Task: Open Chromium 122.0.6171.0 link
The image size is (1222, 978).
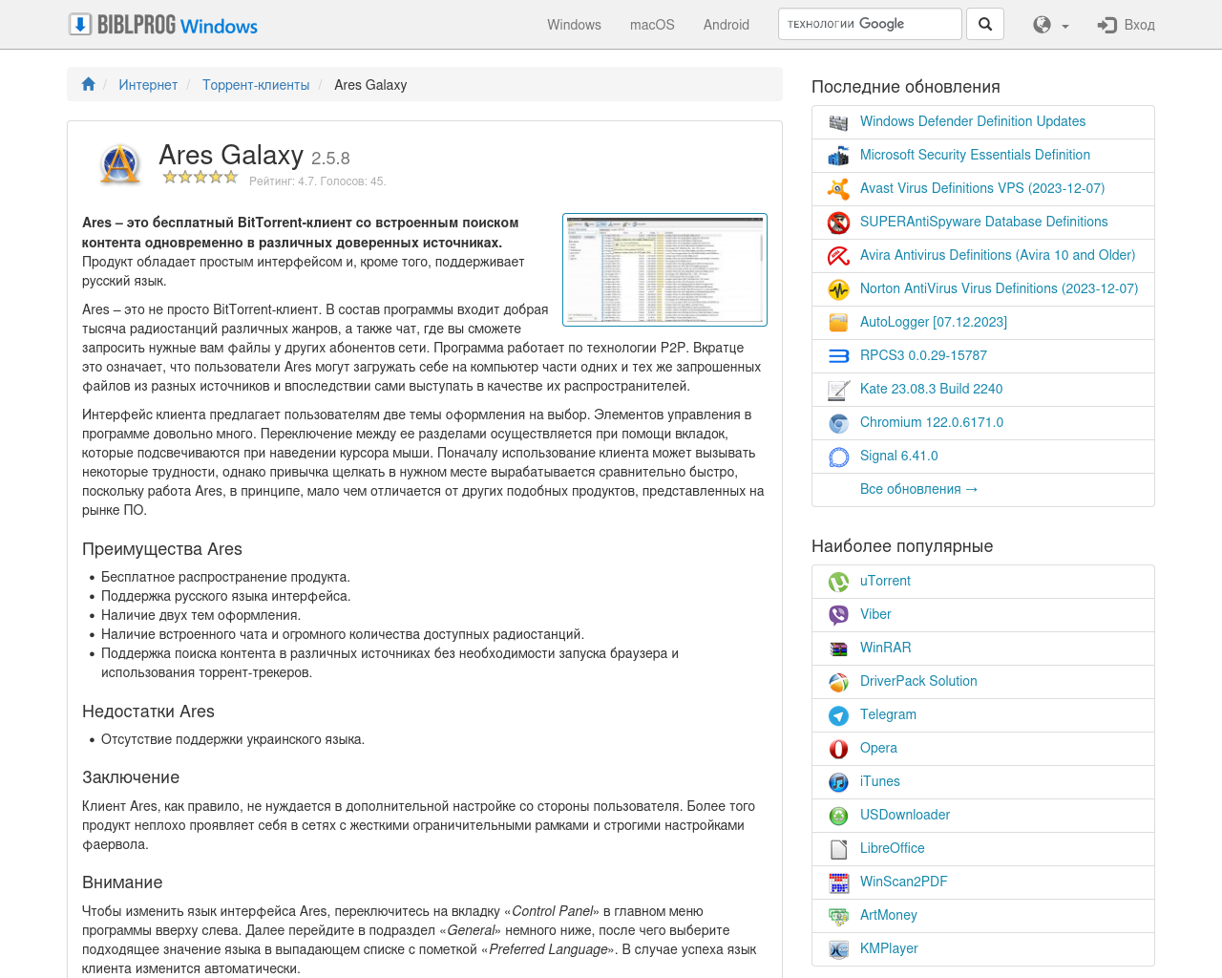Action: click(x=932, y=422)
